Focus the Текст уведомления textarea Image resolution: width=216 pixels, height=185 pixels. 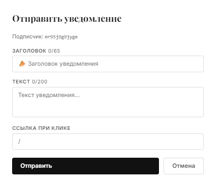point(108,102)
